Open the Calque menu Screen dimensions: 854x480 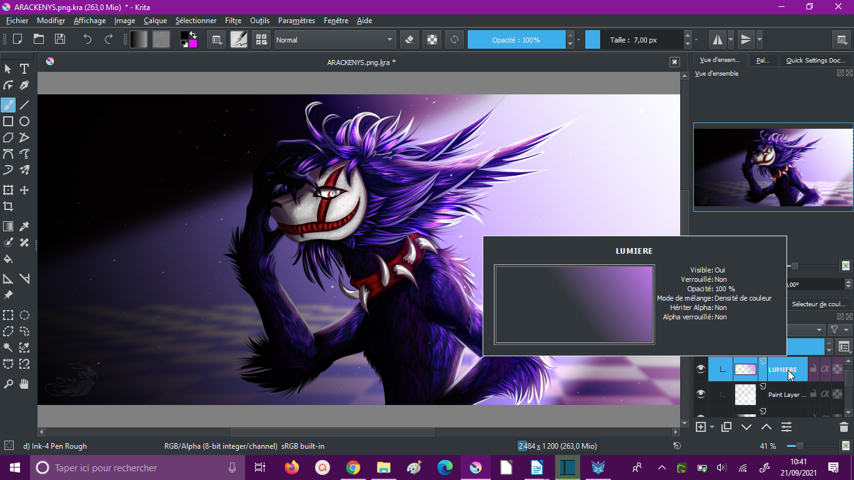[155, 21]
